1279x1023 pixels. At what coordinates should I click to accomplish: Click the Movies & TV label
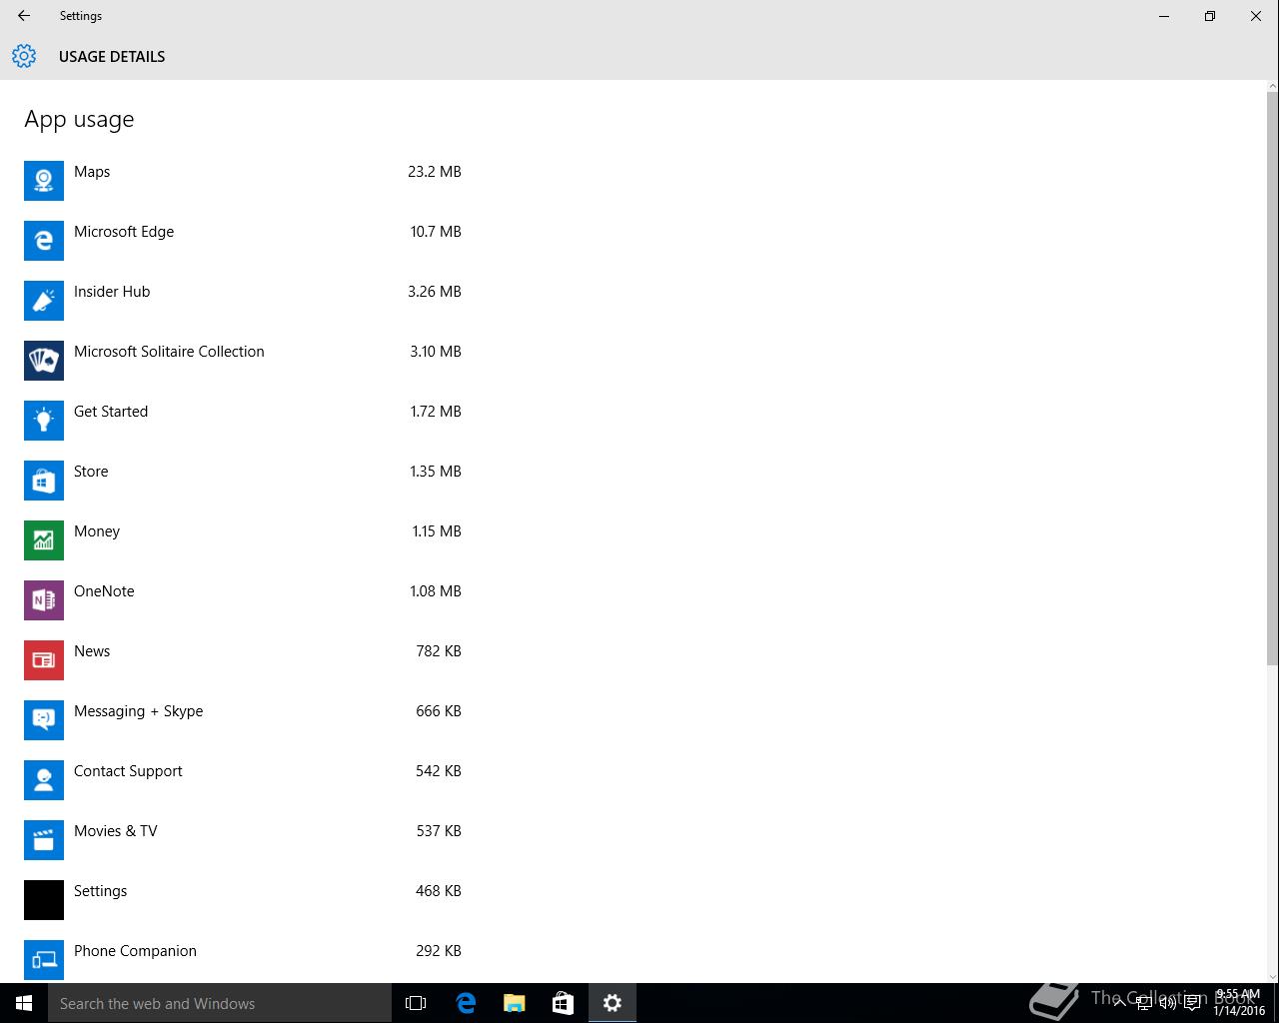point(116,831)
